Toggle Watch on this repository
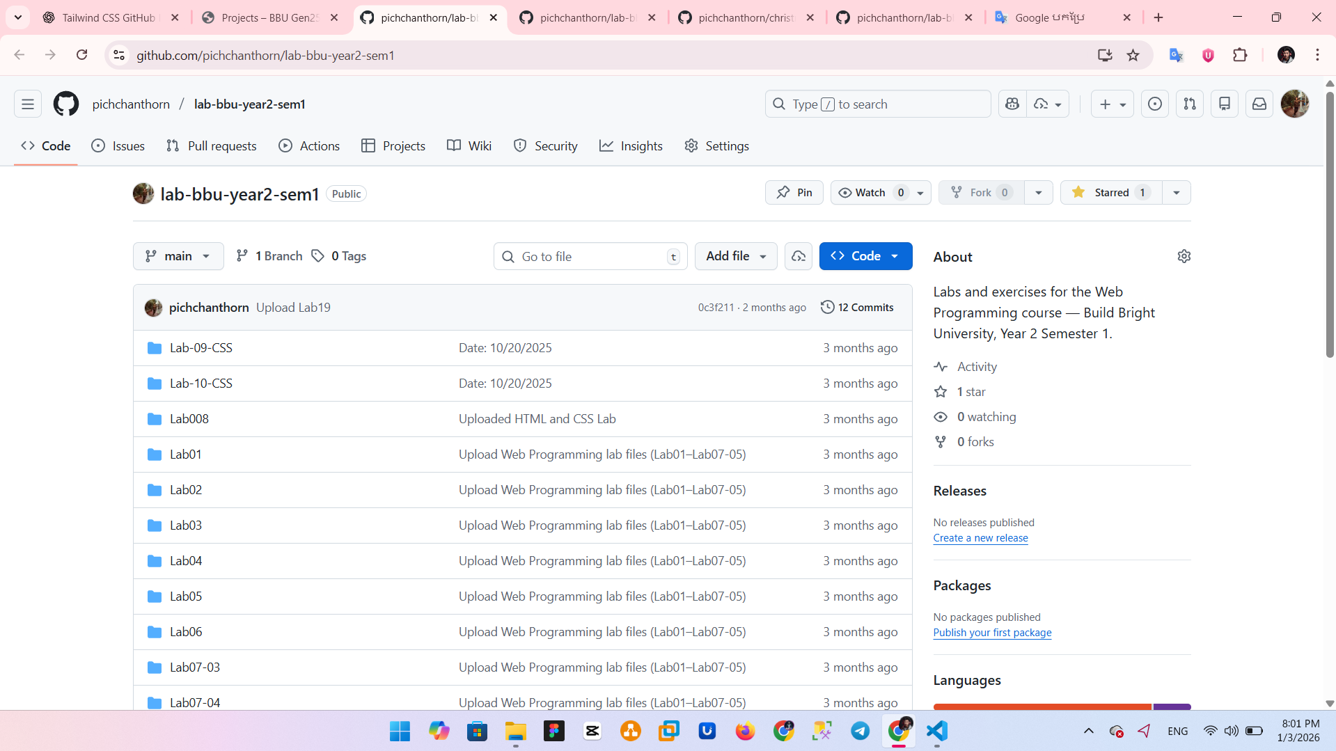1336x751 pixels. click(870, 193)
